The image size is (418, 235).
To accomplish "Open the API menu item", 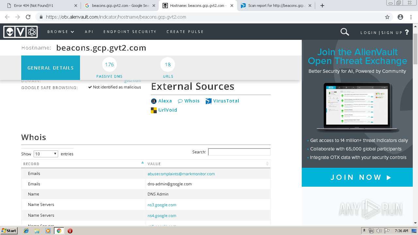I will [x=89, y=32].
